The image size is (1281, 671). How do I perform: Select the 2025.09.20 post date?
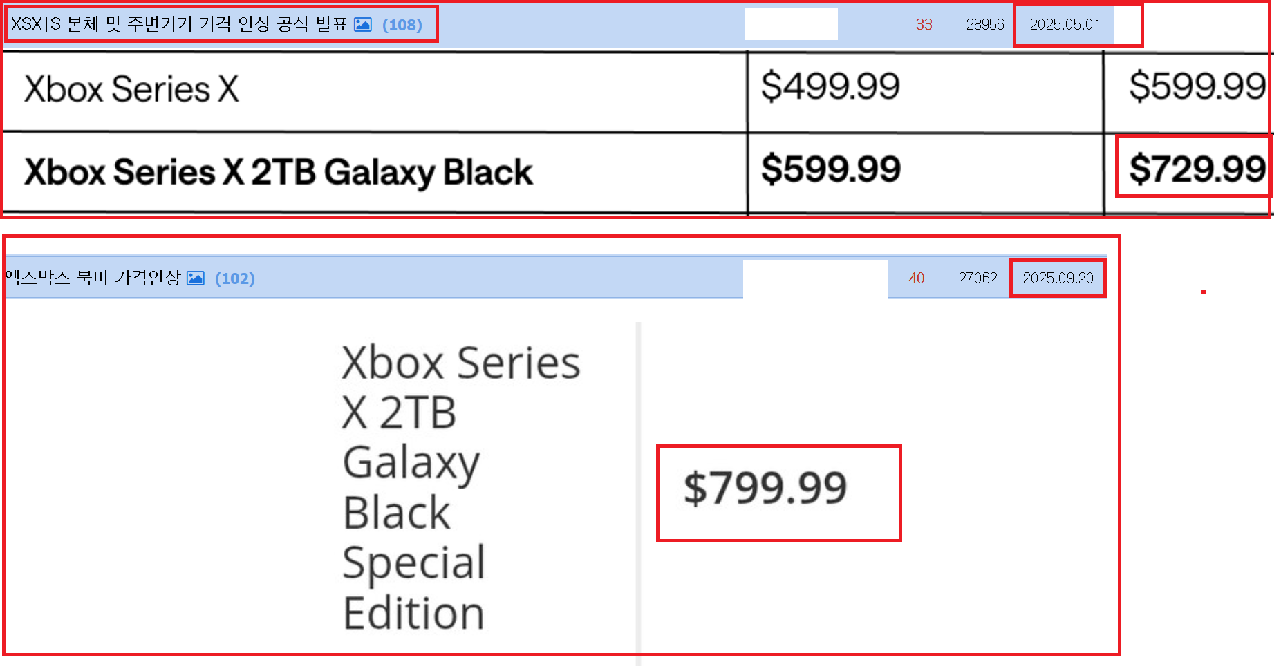tap(1058, 278)
